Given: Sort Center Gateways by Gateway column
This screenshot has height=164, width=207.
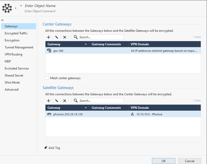Looking at the screenshot, I should 67,44.
